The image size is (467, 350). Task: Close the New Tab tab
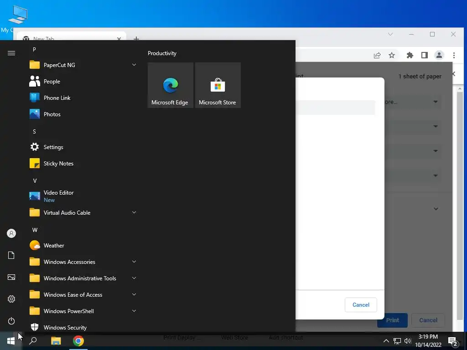pos(119,38)
